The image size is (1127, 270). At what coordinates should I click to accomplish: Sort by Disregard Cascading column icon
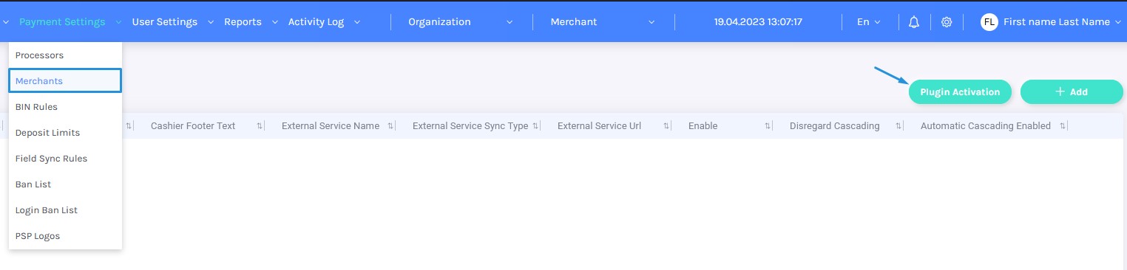(898, 126)
